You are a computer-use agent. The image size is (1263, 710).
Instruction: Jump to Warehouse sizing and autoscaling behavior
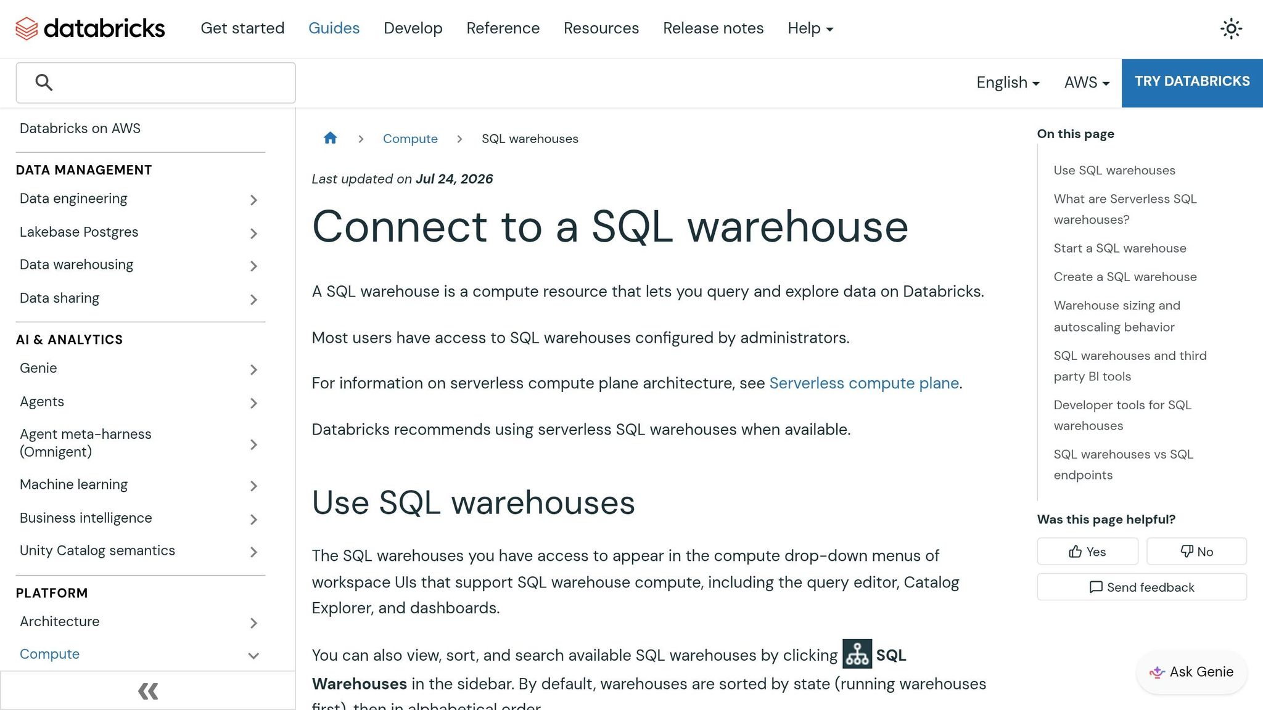[1116, 316]
